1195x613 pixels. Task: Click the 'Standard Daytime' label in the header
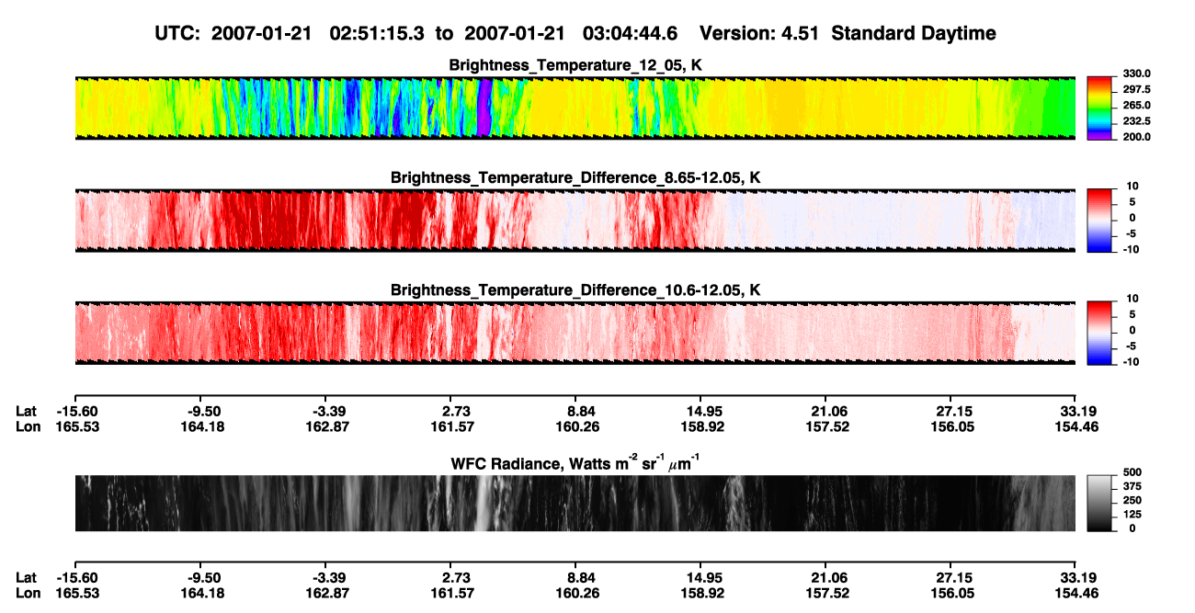[x=913, y=33]
